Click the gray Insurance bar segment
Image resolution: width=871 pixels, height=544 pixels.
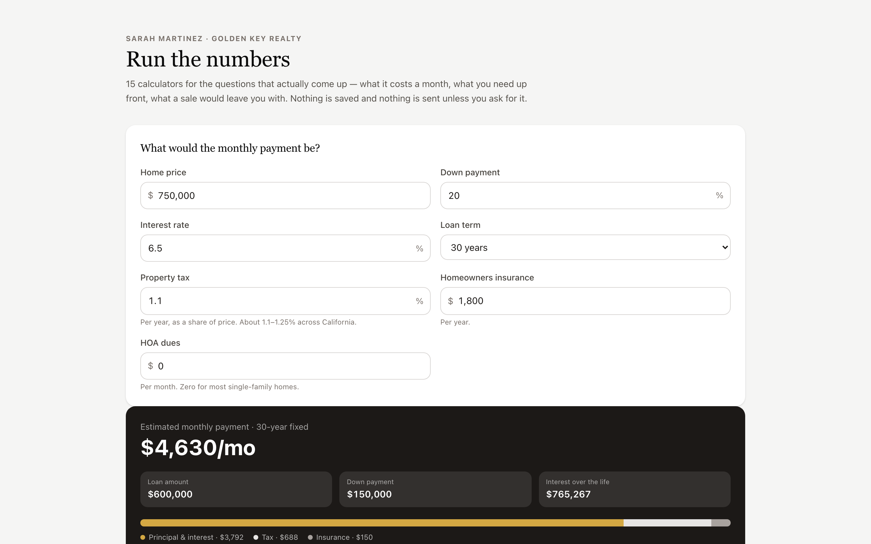pyautogui.click(x=721, y=523)
